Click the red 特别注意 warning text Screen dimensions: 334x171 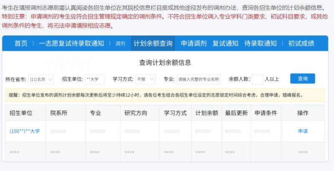(164, 21)
